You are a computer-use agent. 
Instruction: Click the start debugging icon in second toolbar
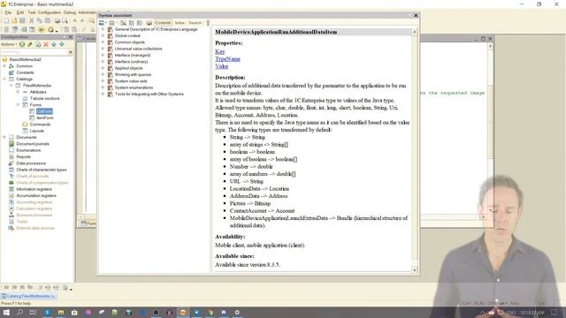pos(42,29)
